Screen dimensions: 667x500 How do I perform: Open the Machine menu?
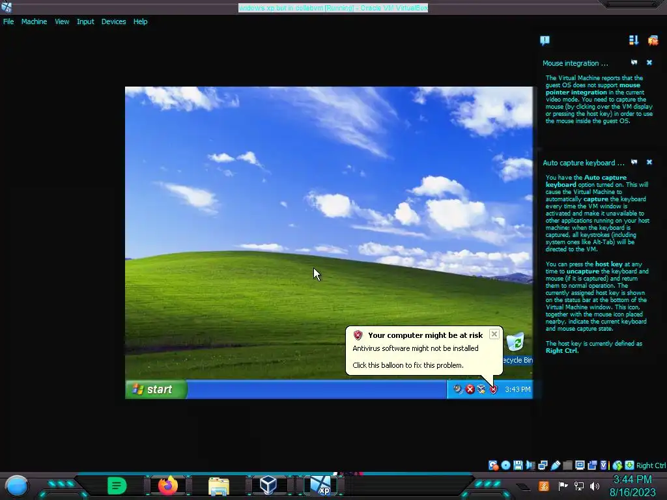34,21
